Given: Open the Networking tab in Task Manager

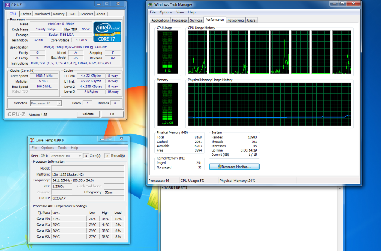Looking at the screenshot, I should click(x=235, y=20).
